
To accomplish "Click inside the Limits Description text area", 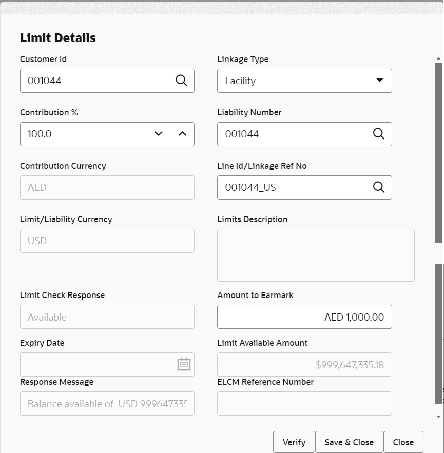I will (316, 255).
